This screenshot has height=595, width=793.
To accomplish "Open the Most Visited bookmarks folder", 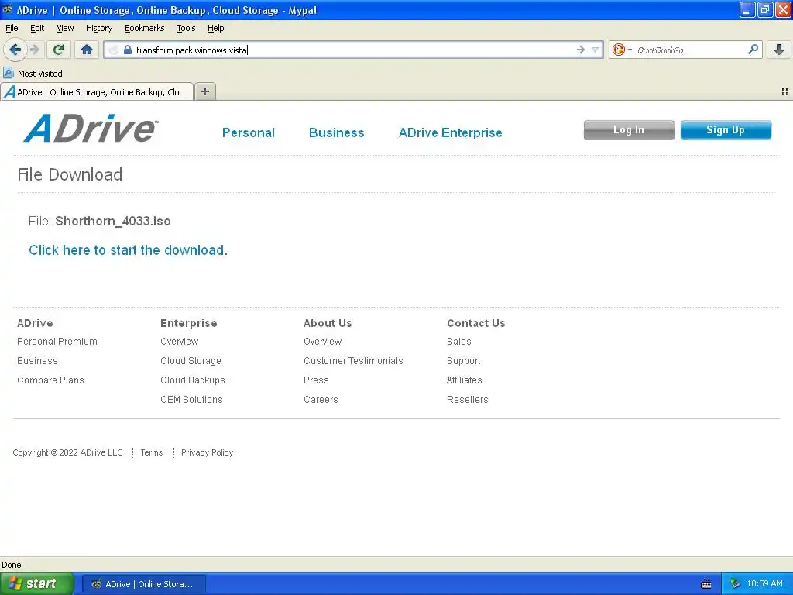I will tap(33, 74).
